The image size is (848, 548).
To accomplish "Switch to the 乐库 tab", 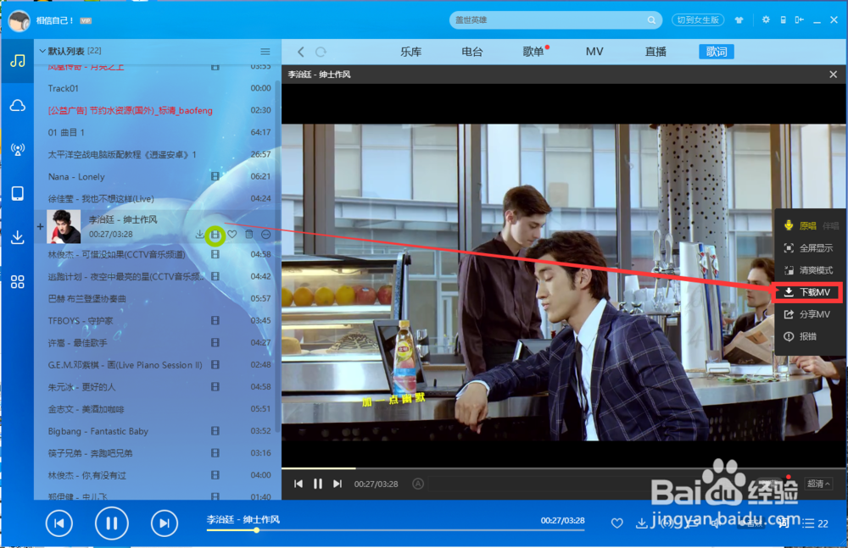I will 411,52.
